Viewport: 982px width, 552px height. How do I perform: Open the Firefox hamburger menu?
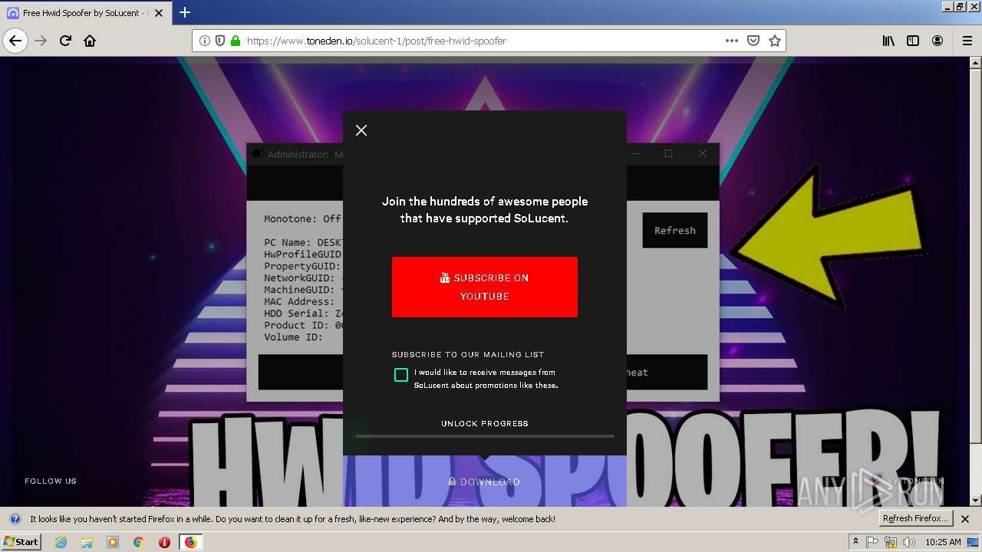tap(967, 41)
